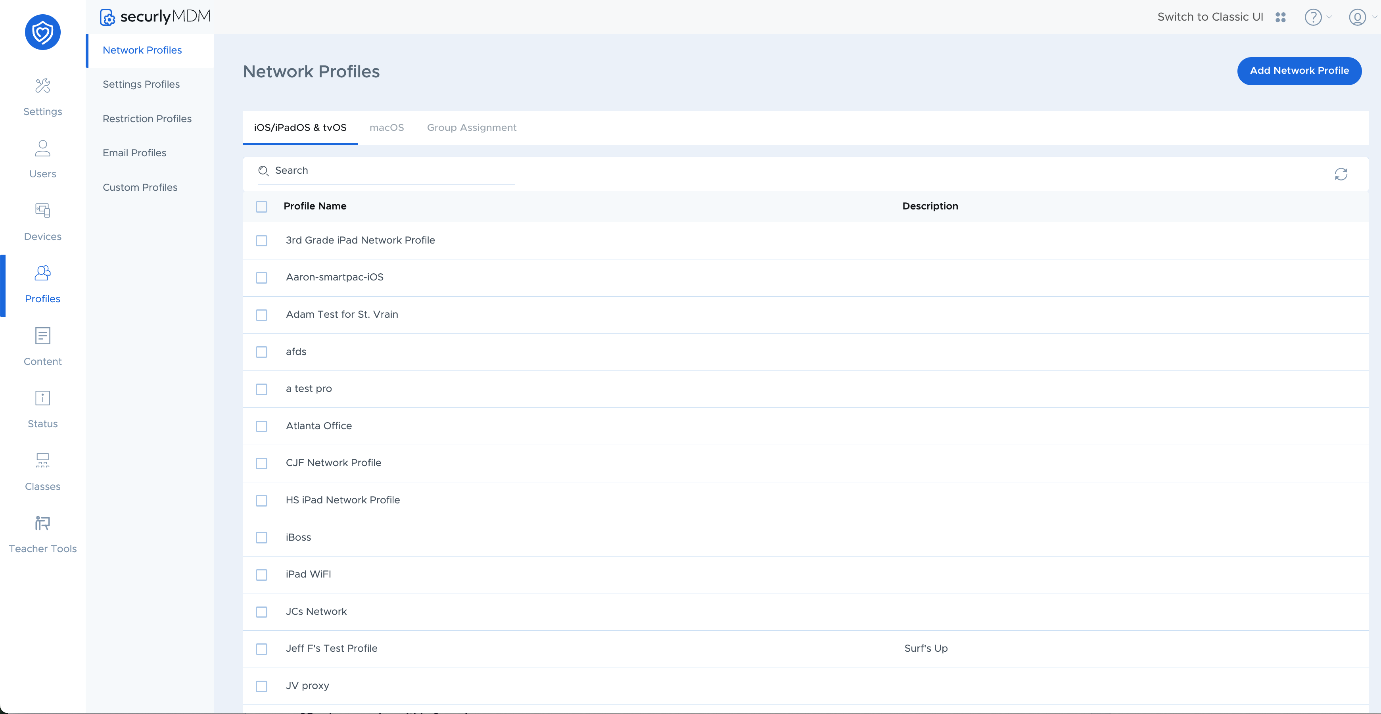
Task: Open the Aaron-smartpac-iOS profile
Action: 334,277
